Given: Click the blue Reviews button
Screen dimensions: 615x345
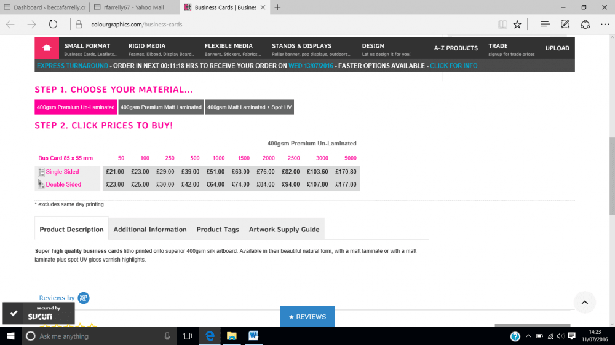Looking at the screenshot, I should coord(307,317).
